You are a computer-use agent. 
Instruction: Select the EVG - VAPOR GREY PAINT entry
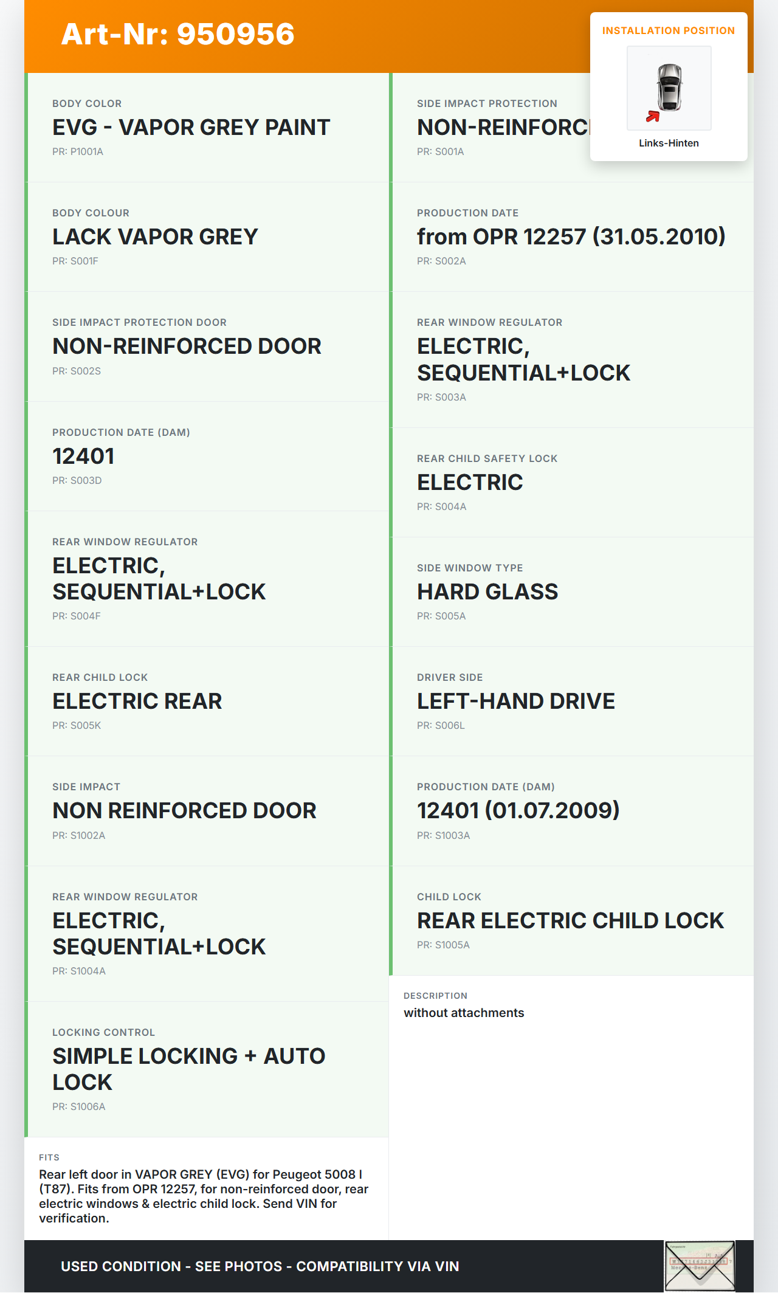191,128
